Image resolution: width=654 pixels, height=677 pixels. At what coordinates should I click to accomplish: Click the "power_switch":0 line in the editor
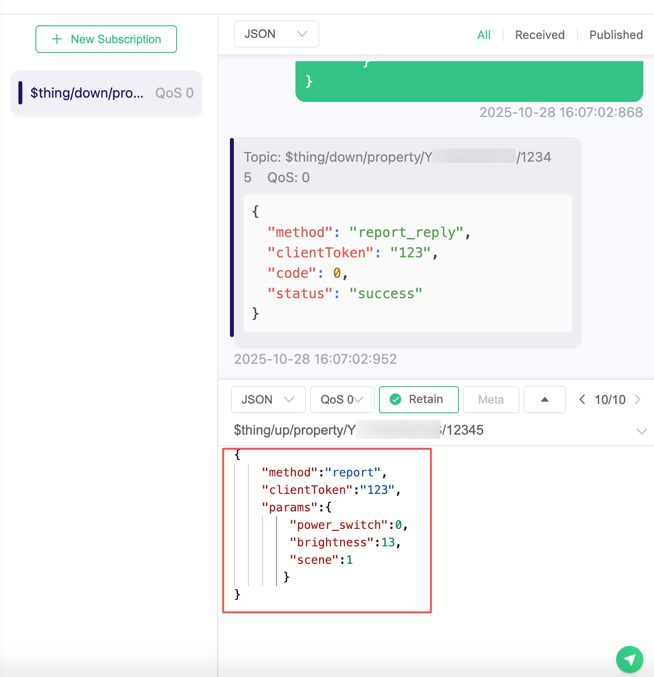(348, 525)
